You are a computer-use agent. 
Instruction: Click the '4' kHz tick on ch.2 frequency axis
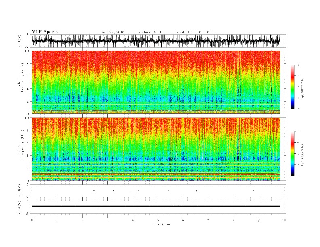pyautogui.click(x=28, y=155)
